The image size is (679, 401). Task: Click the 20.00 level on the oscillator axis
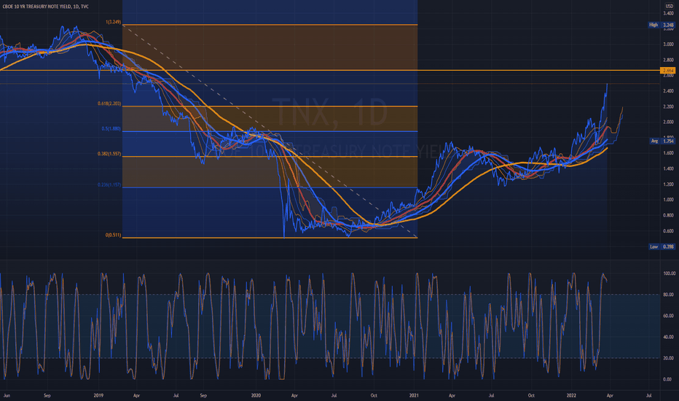[669, 358]
